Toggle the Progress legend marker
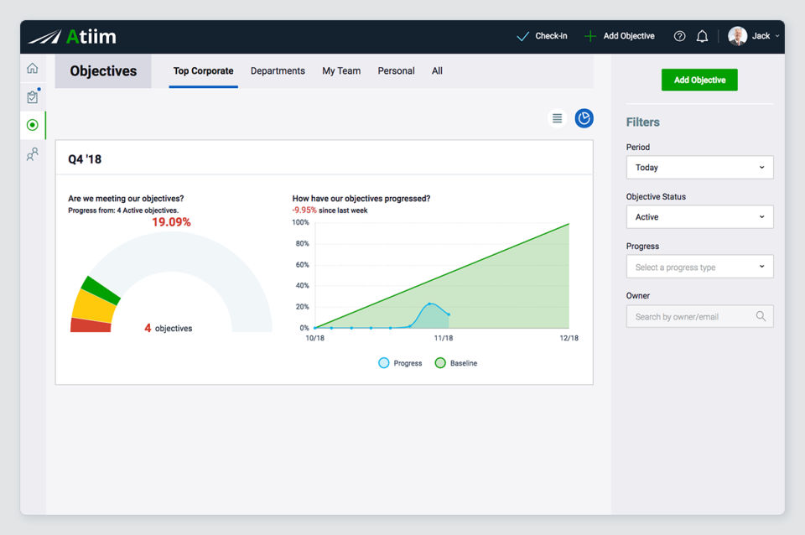 tap(383, 363)
